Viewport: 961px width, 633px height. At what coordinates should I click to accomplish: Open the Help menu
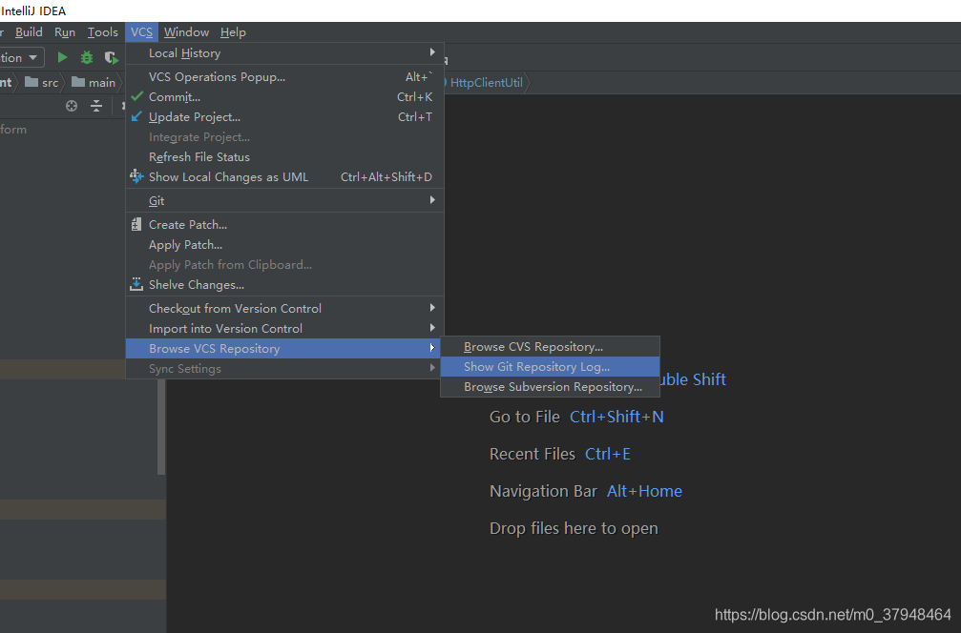pos(233,31)
